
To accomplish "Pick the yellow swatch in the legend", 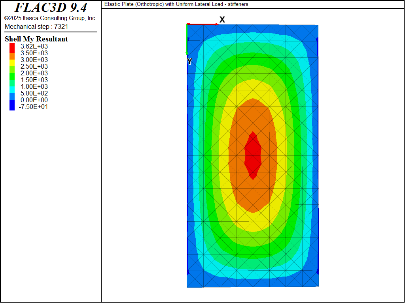I will click(12, 63).
